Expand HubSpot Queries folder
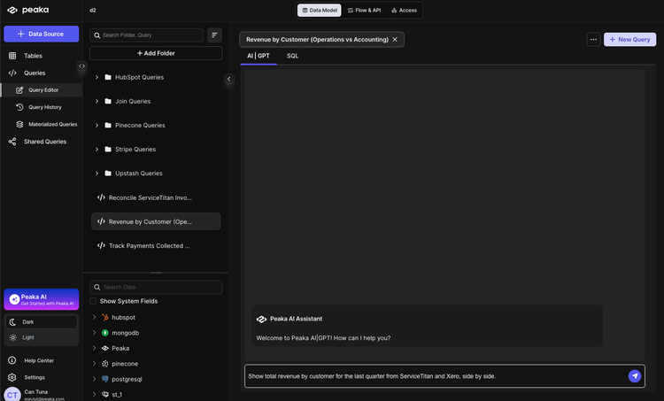The image size is (664, 401). pos(97,77)
